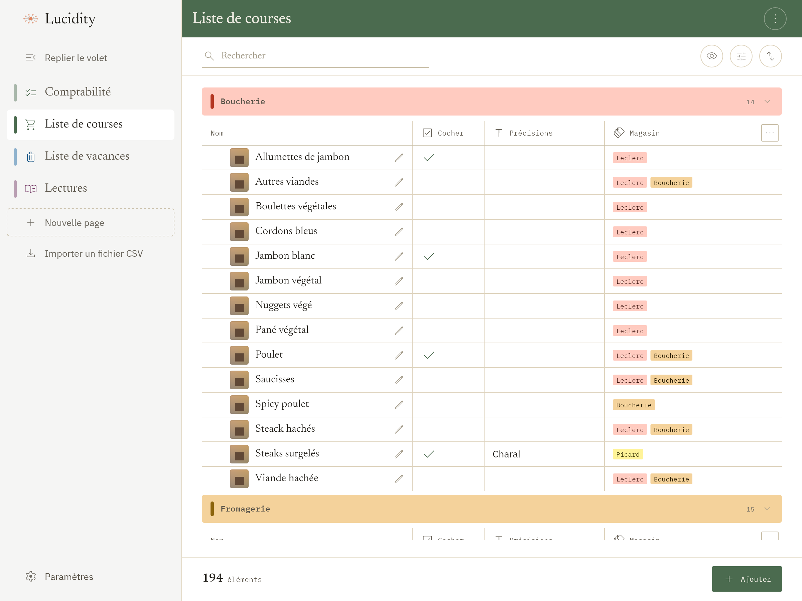The width and height of the screenshot is (802, 601).
Task: Open the three-dot page options menu
Action: pos(775,18)
